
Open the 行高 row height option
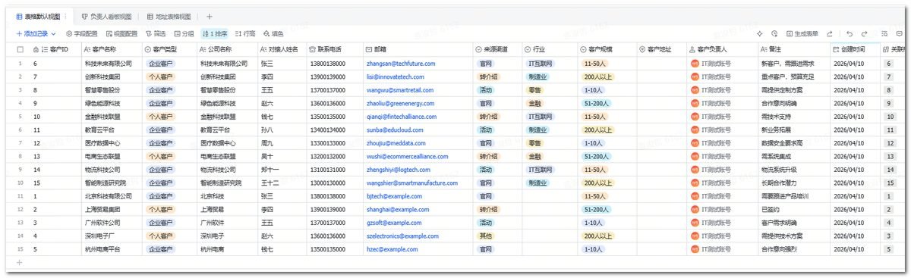pos(245,34)
